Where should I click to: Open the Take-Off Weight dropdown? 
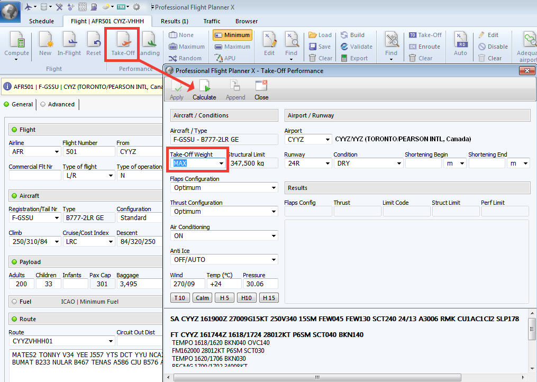coord(221,163)
